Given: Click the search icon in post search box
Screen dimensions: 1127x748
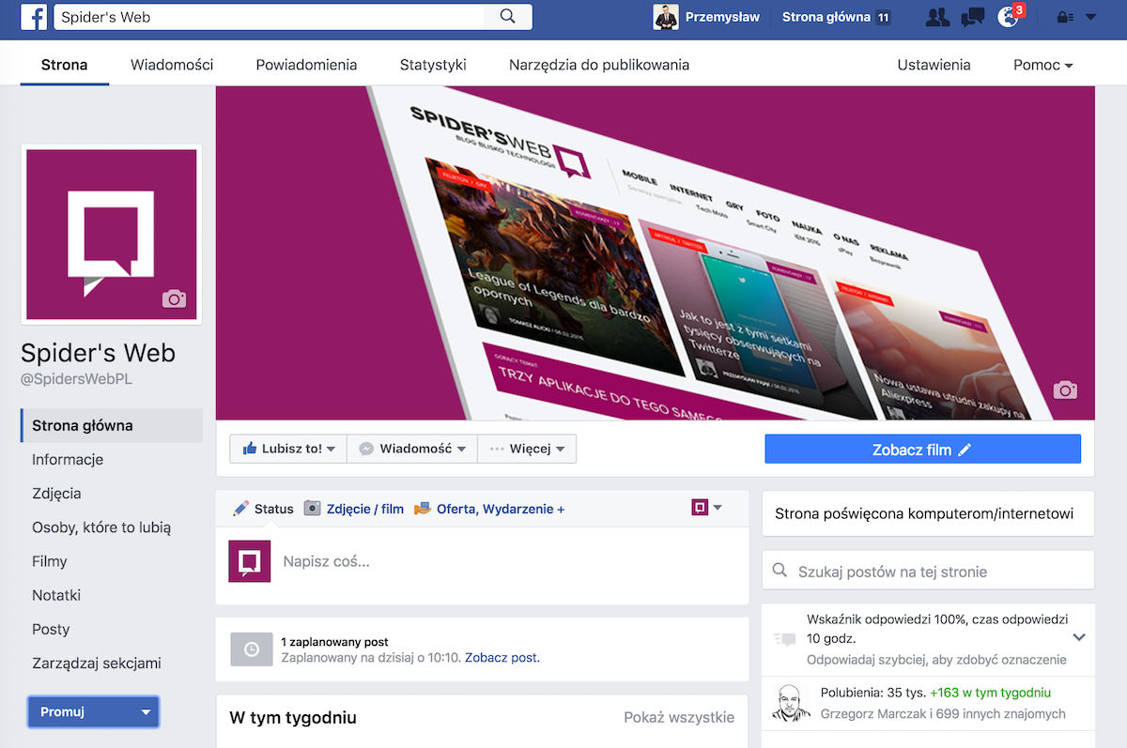Looking at the screenshot, I should click(780, 571).
